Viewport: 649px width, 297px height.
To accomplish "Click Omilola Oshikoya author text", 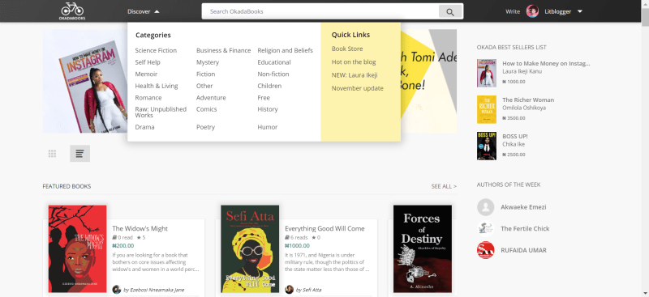I will point(524,108).
